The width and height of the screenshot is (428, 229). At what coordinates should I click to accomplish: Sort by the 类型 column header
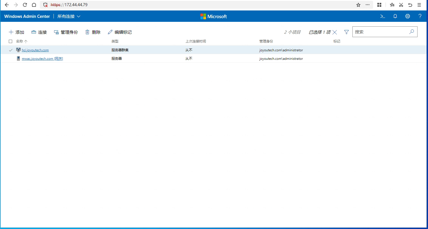pyautogui.click(x=115, y=41)
